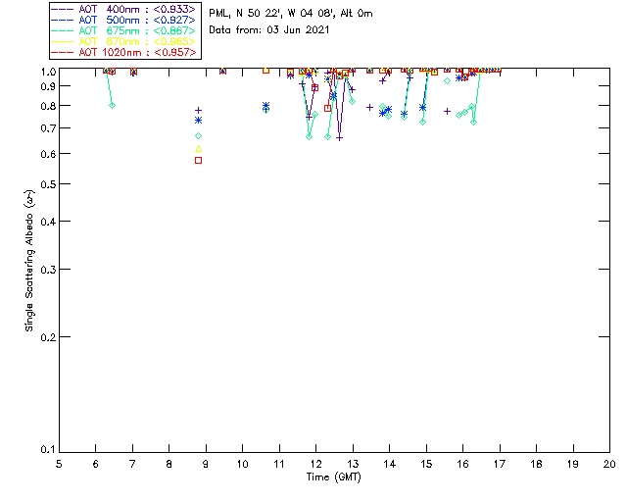Click the 1.0 y-axis tick label

click(x=48, y=72)
